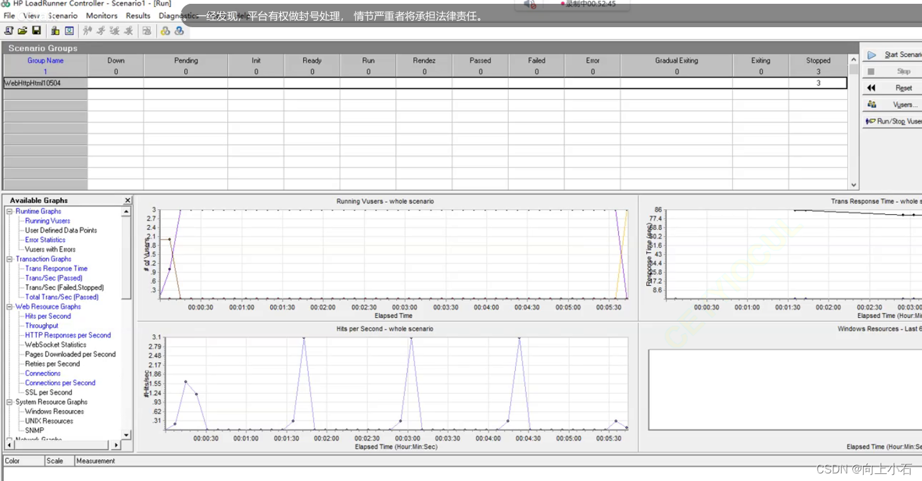The width and height of the screenshot is (922, 481).
Task: Click the Group Name column header
Action: 46,61
